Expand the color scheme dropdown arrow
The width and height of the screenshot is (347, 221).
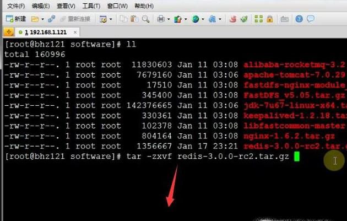click(x=186, y=19)
